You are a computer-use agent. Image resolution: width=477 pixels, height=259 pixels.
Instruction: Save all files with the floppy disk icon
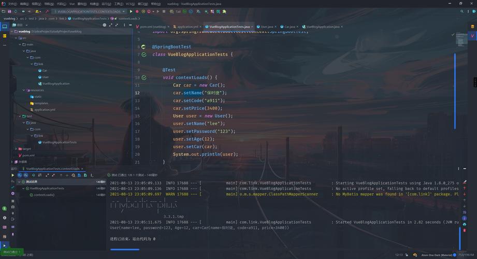9,11
